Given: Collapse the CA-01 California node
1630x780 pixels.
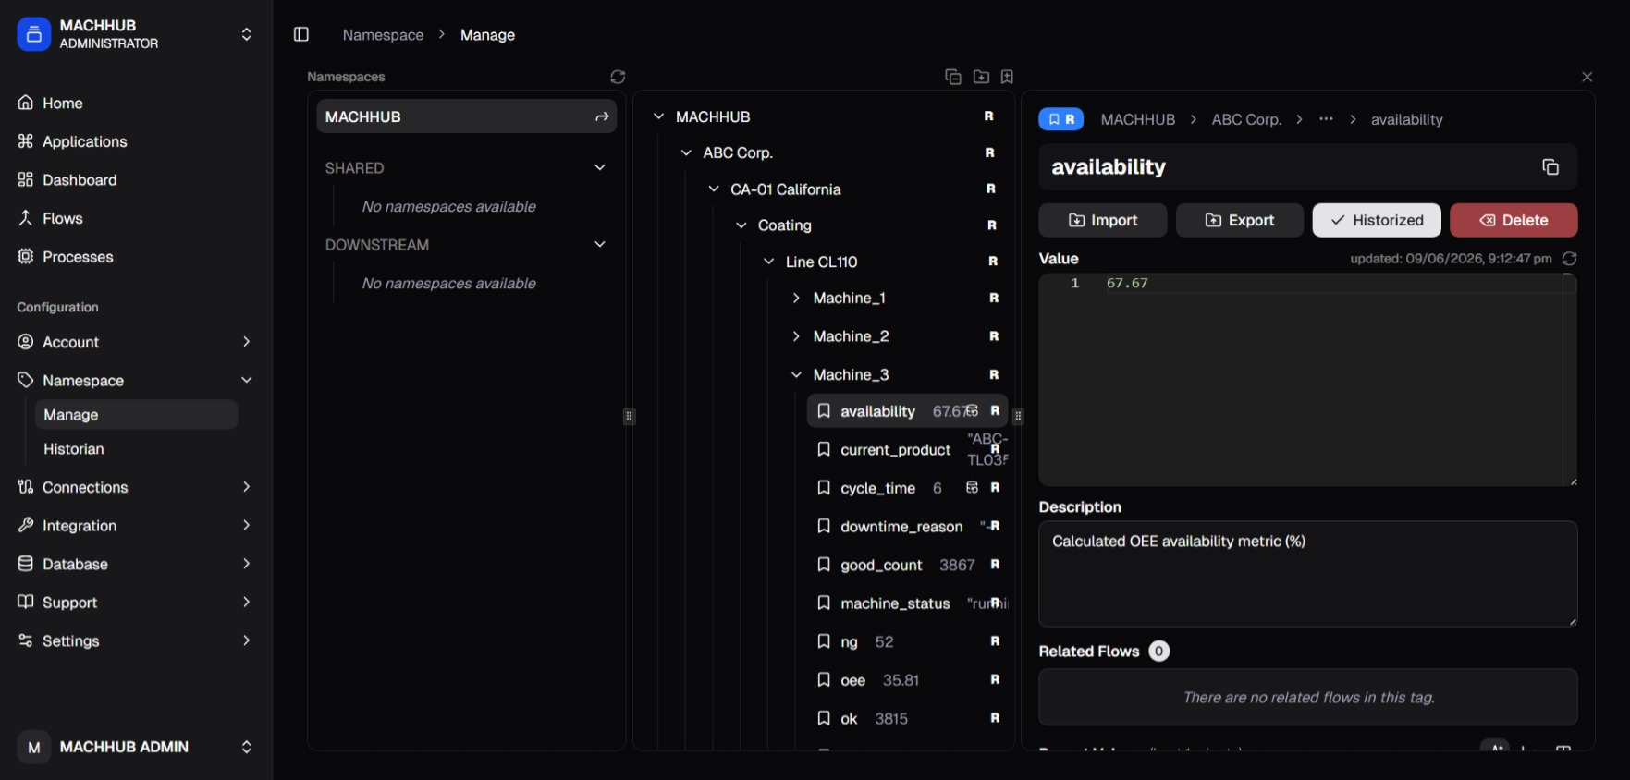Looking at the screenshot, I should [x=714, y=189].
